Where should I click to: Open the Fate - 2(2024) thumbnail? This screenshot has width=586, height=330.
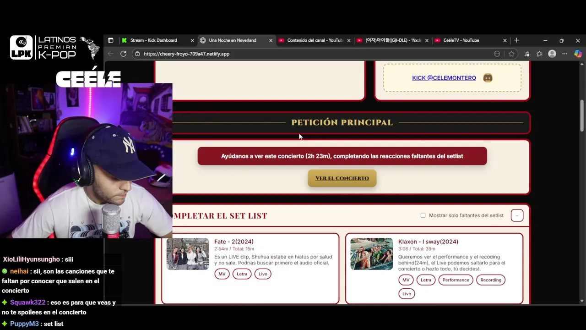pos(188,254)
